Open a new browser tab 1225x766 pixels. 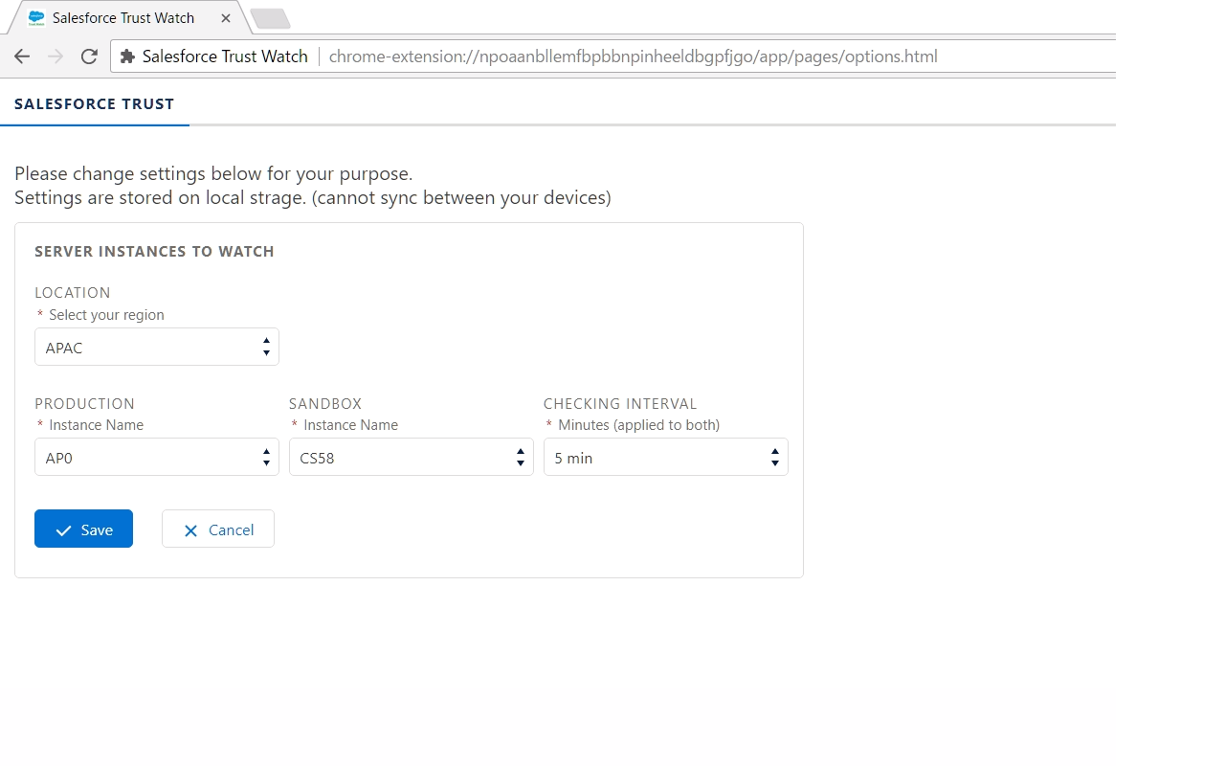tap(270, 18)
